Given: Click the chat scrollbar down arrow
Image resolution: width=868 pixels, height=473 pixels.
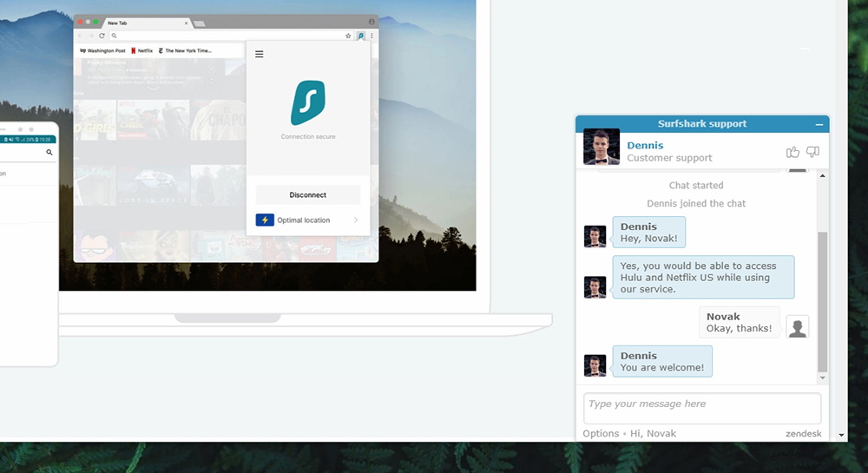Looking at the screenshot, I should [x=823, y=378].
